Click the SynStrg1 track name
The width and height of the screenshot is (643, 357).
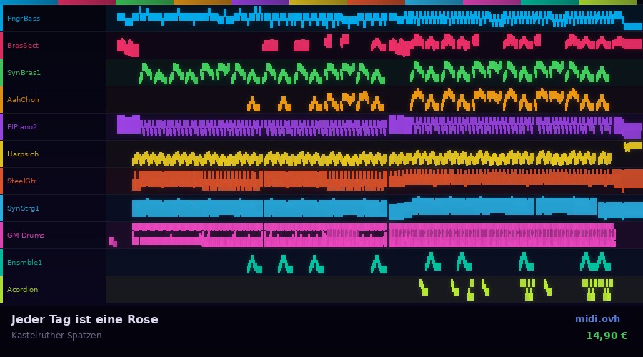(23, 208)
